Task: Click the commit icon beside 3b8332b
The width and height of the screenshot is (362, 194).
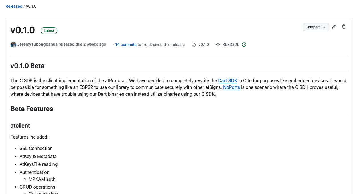Action: pos(218,45)
